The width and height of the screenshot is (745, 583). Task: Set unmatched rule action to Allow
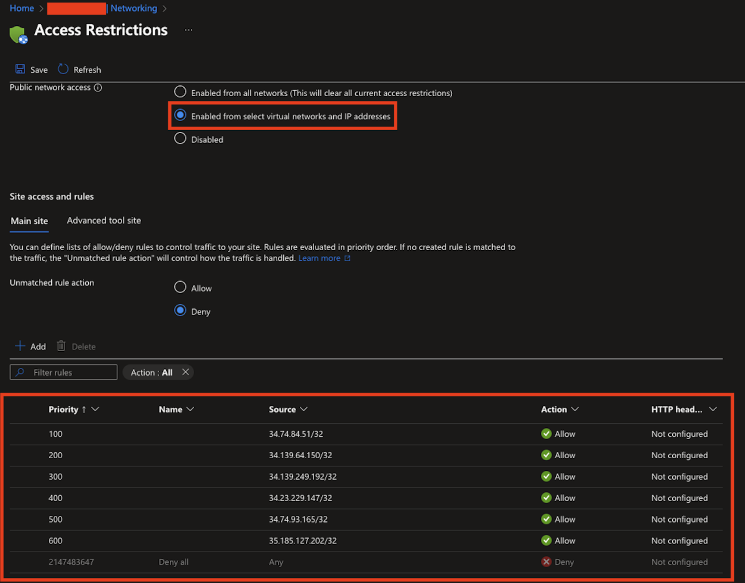point(180,287)
